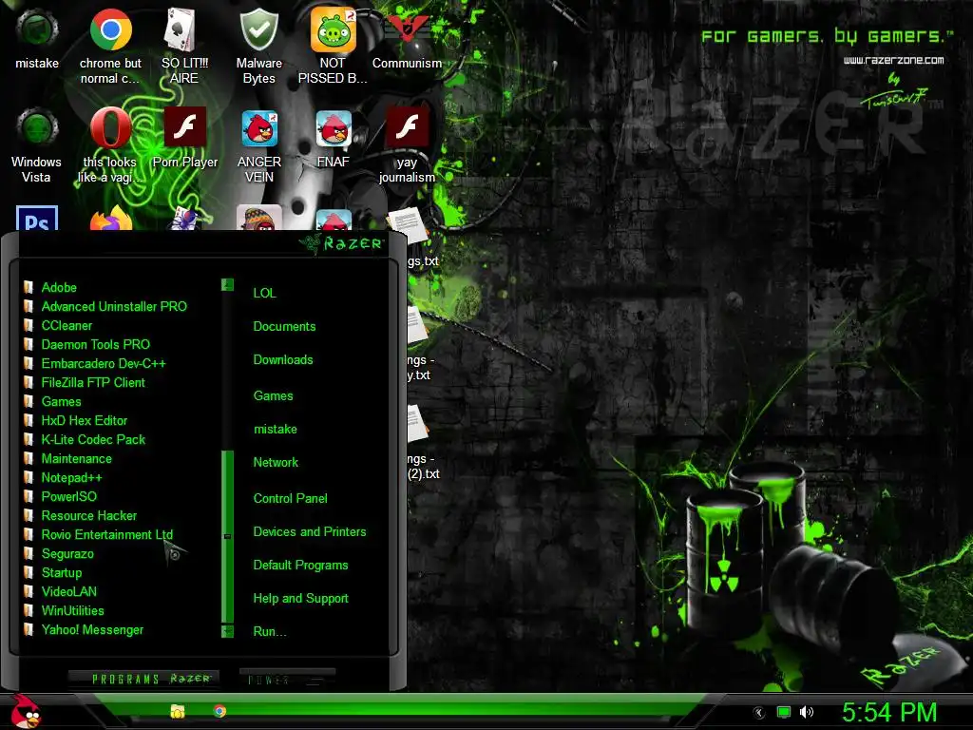Open the 'ANGER VEIN' Angry Birds icon
Screen dimensions: 973x730
pos(258,145)
